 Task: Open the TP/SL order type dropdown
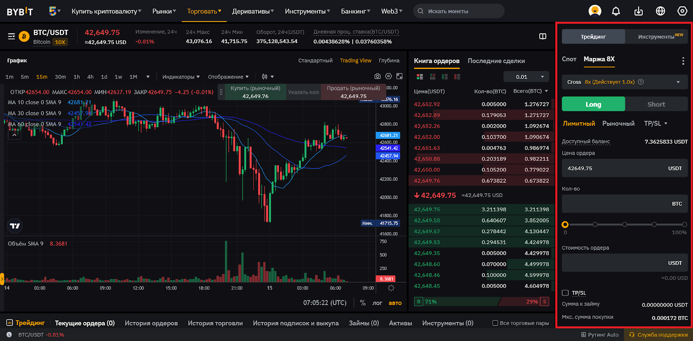click(655, 124)
